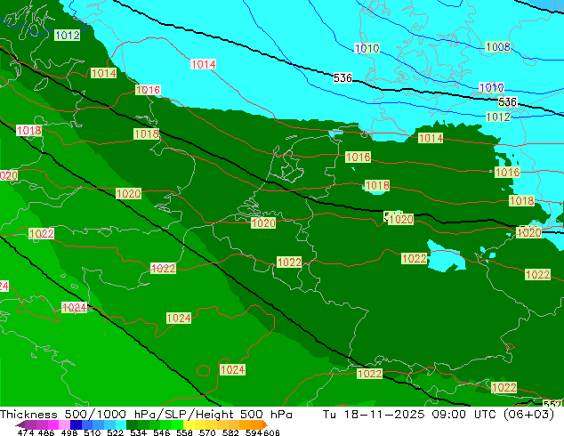Click the first yellow legend swatch
Screen dimensions: 564x436
pyautogui.click(x=189, y=424)
